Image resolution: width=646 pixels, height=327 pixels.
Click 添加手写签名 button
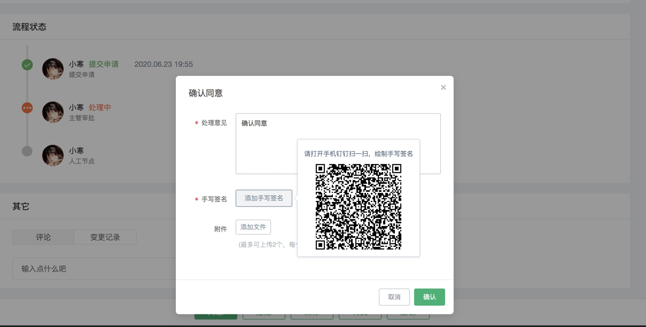264,198
